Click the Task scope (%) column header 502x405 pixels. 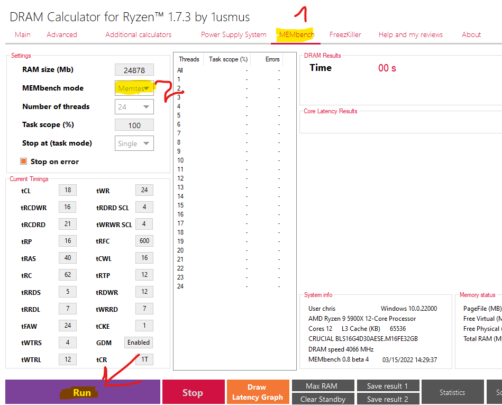[x=228, y=59]
